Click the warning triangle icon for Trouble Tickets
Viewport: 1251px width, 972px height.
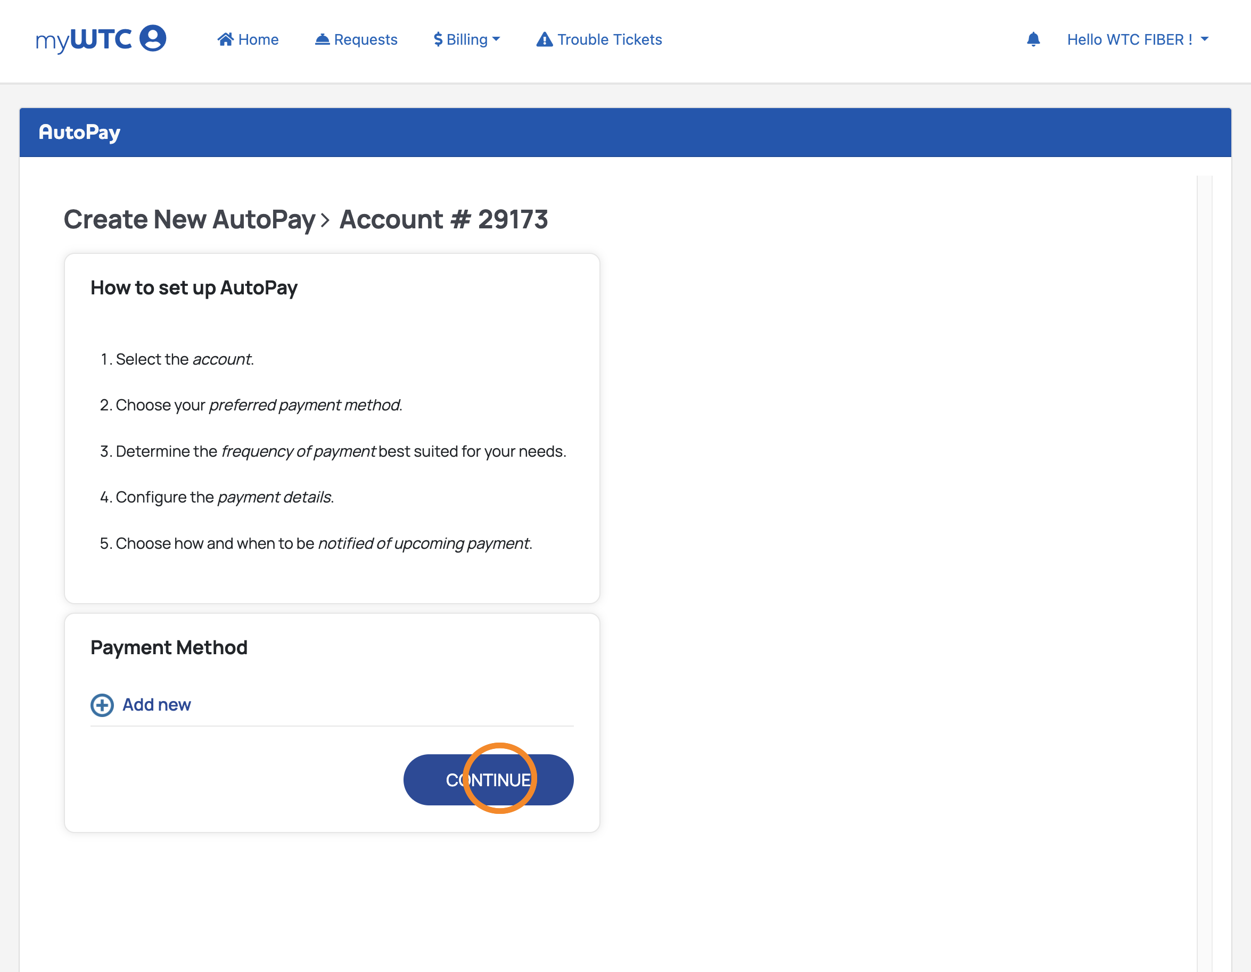pos(544,39)
